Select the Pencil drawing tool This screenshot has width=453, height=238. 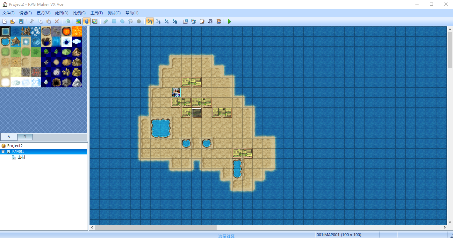pyautogui.click(x=106, y=21)
